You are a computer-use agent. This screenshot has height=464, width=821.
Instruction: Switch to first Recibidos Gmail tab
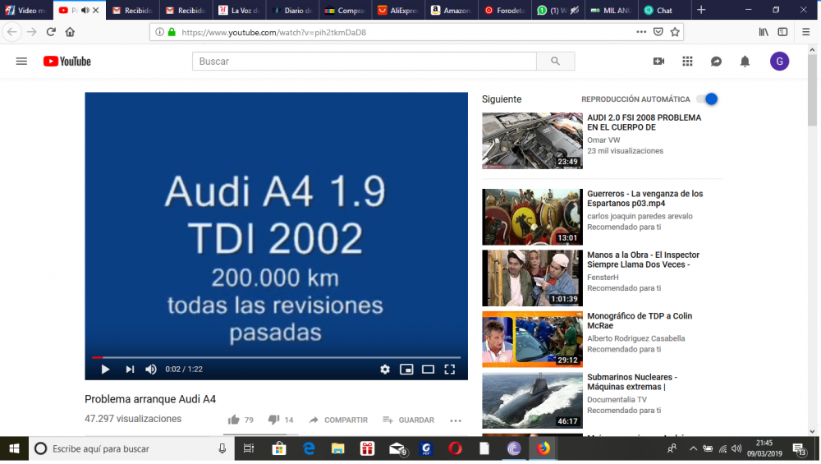pyautogui.click(x=133, y=11)
